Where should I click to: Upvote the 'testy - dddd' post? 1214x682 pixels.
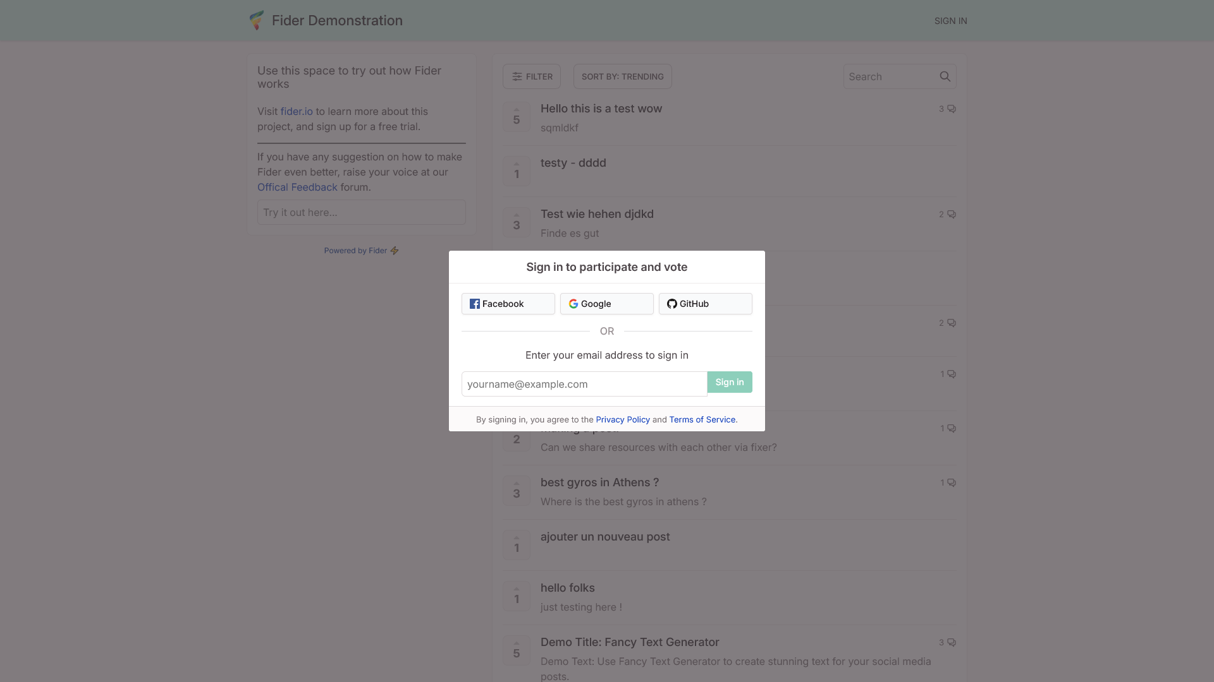point(516,171)
